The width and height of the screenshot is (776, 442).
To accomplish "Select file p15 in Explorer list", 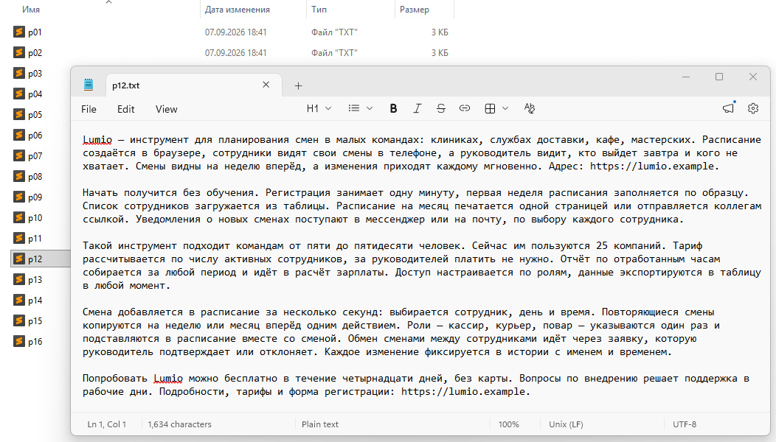I will point(35,321).
